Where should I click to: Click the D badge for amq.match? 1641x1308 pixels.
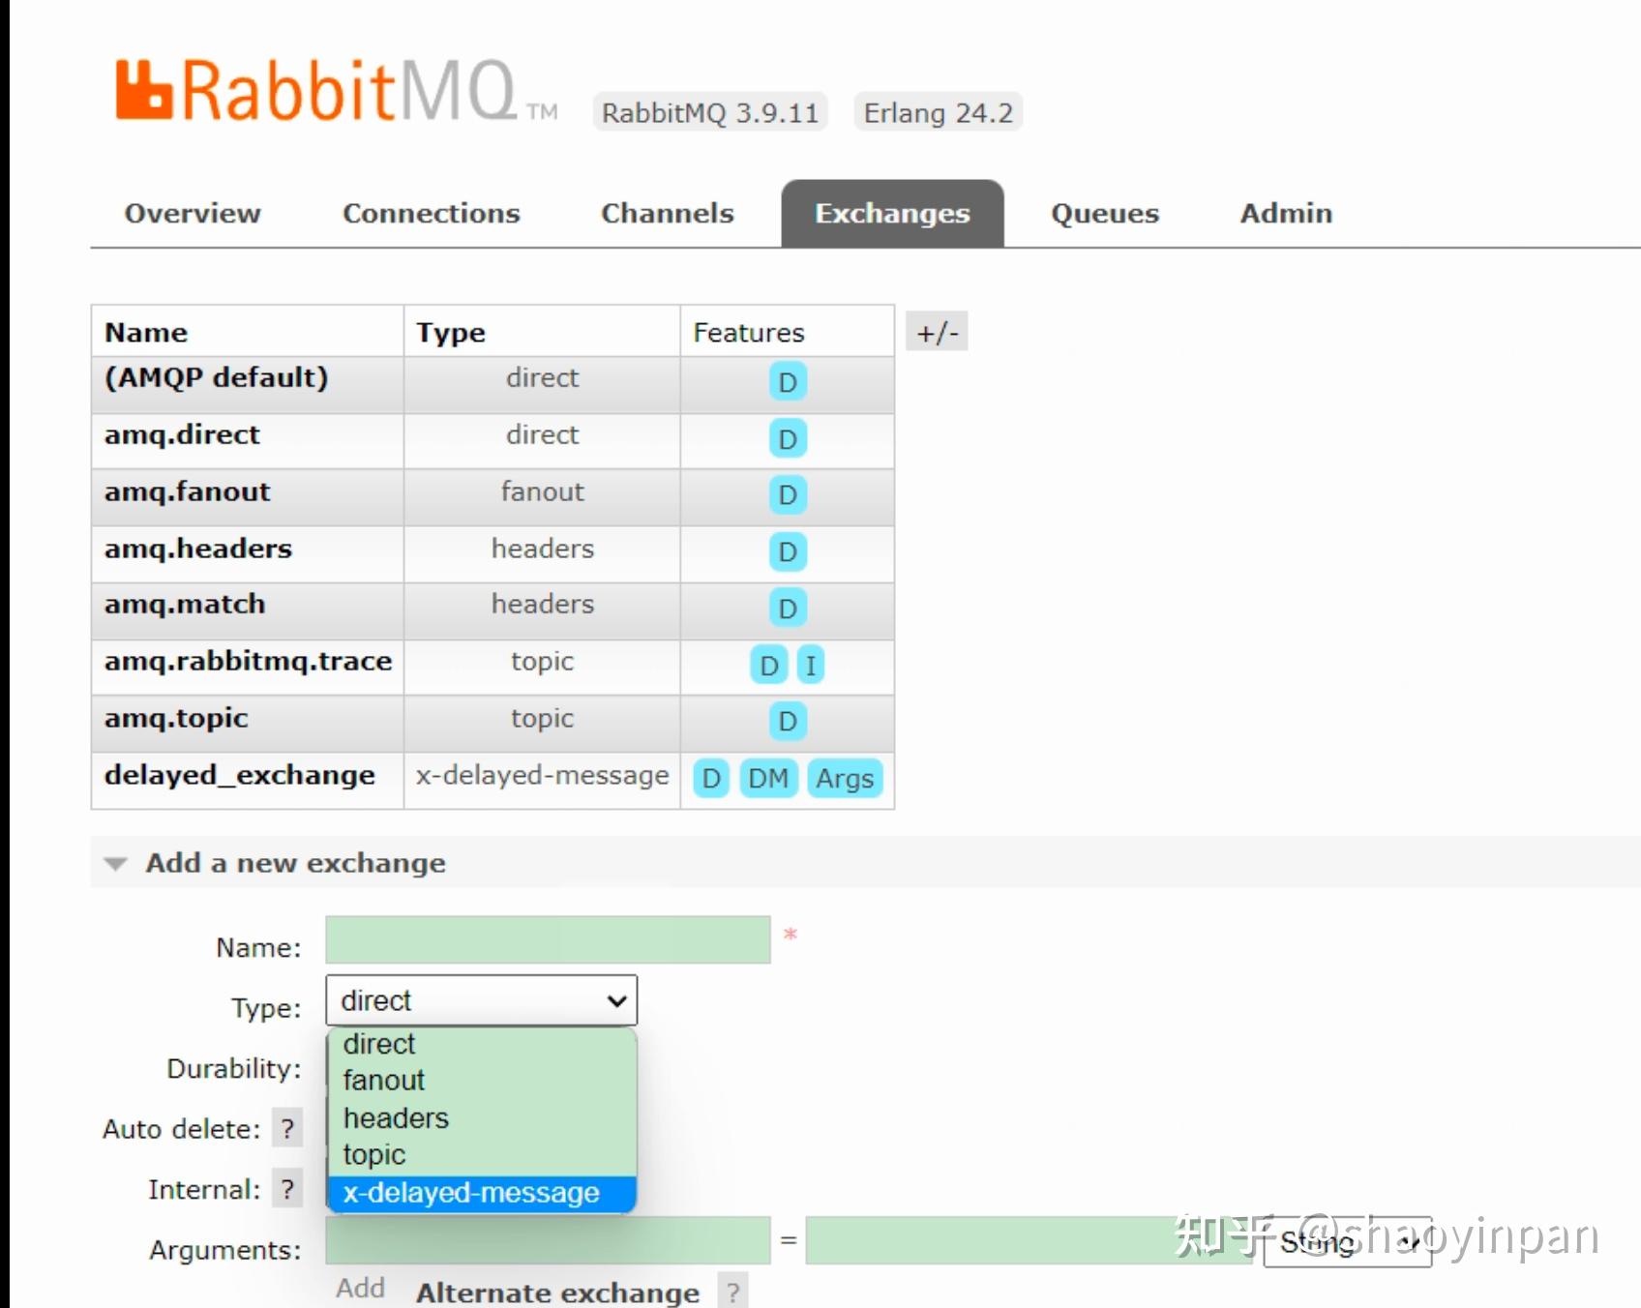point(788,609)
